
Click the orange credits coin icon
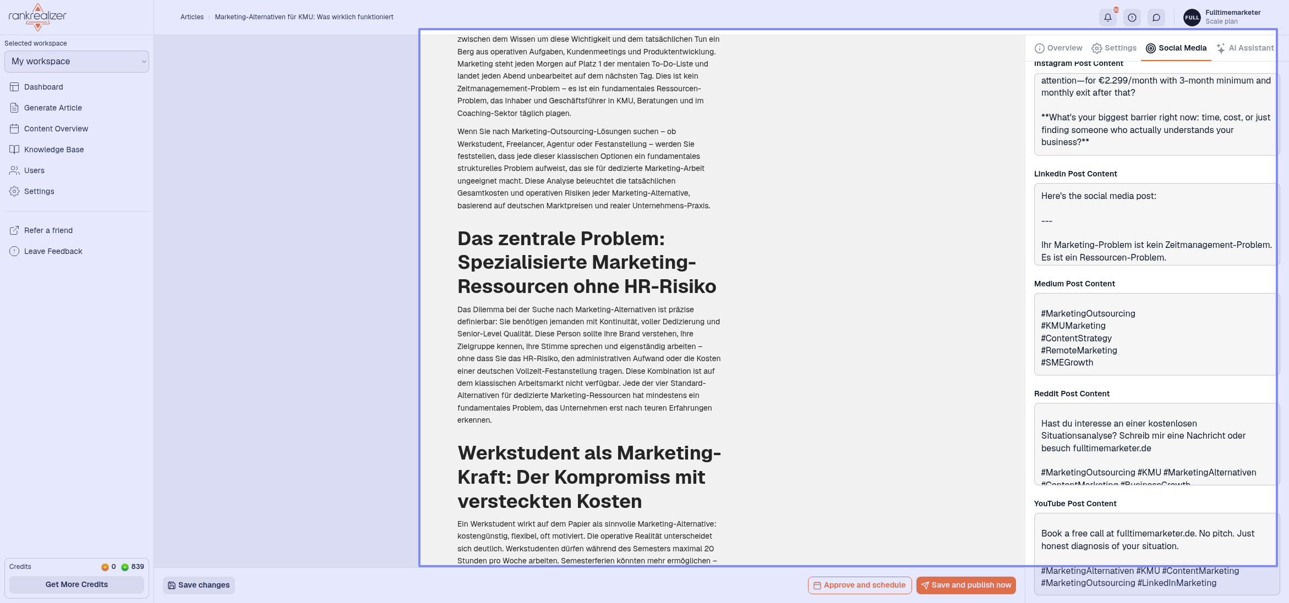[x=105, y=567]
